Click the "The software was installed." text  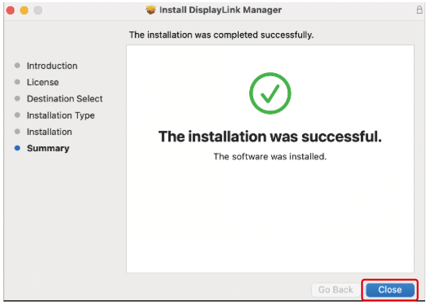[269, 156]
